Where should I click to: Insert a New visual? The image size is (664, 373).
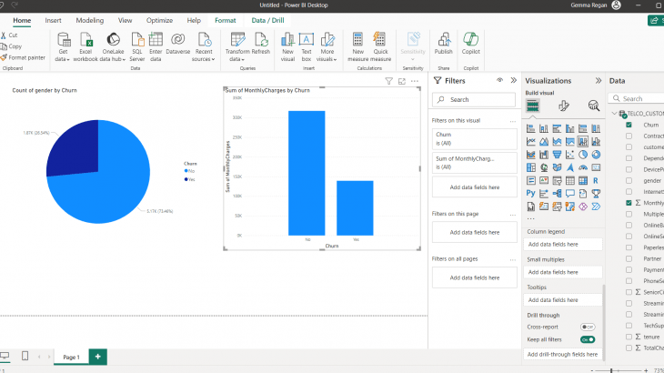(287, 47)
